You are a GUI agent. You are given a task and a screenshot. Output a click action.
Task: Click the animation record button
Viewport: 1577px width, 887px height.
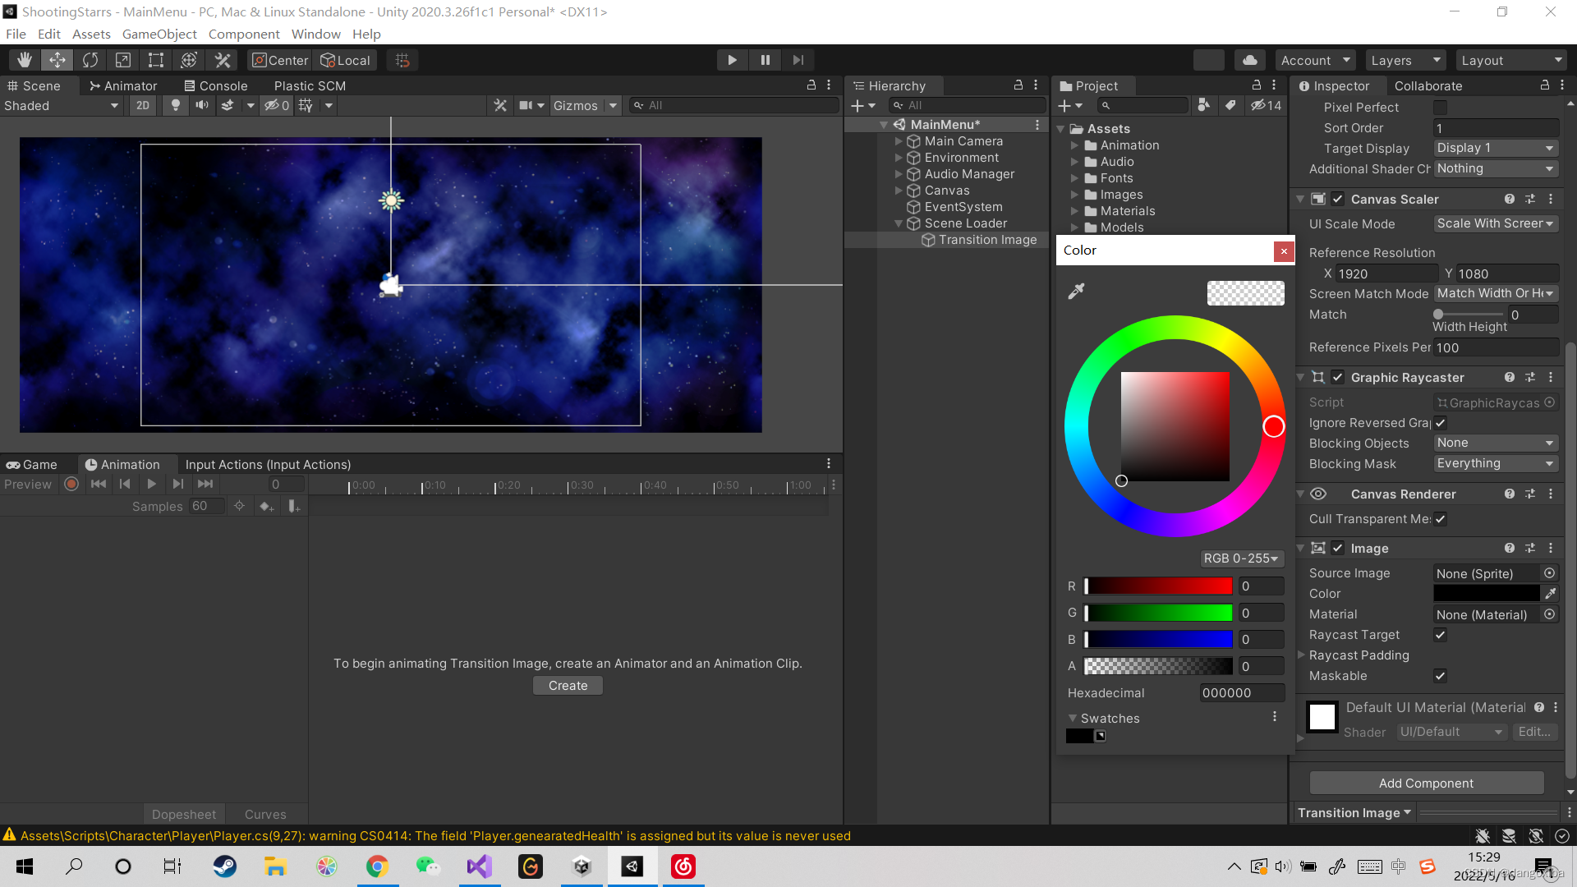point(71,485)
